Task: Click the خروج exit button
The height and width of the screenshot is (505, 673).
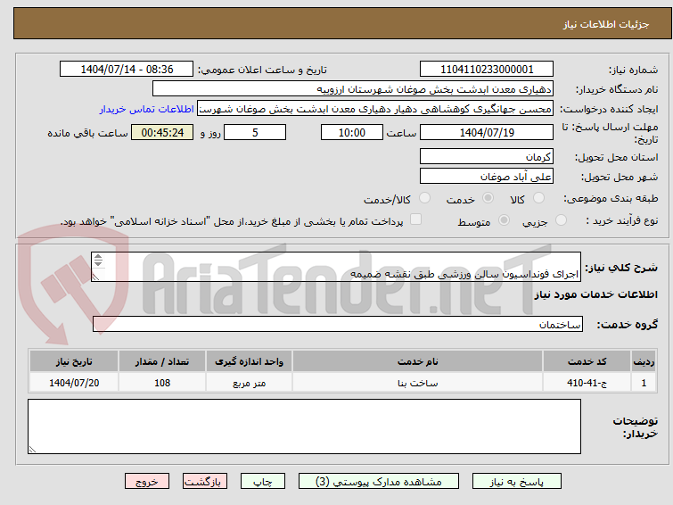Action: click(x=147, y=482)
